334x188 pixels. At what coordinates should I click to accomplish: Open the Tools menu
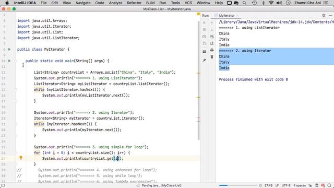175,3
